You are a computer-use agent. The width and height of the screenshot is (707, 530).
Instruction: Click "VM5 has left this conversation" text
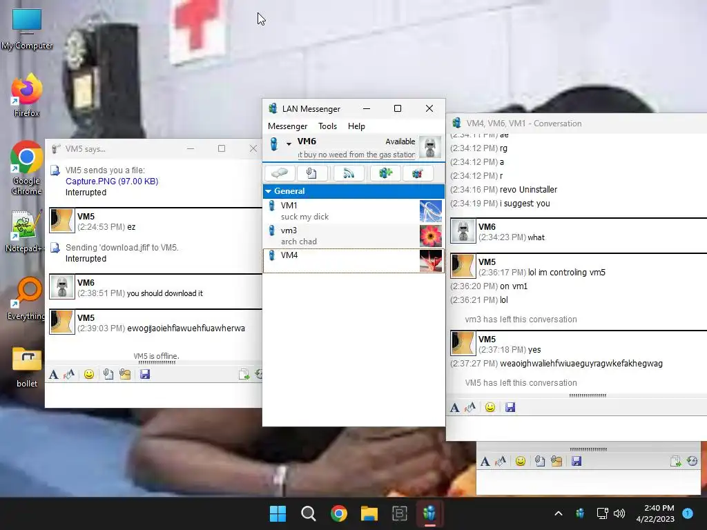coord(521,383)
